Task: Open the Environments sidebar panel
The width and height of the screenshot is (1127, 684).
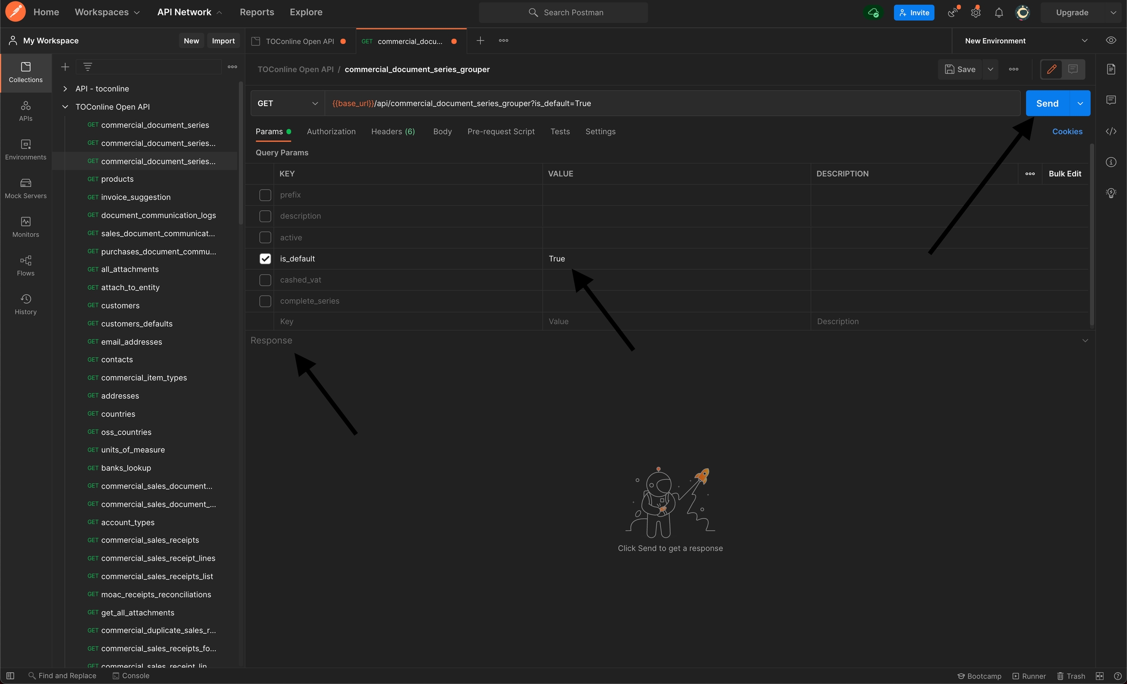Action: [x=25, y=150]
